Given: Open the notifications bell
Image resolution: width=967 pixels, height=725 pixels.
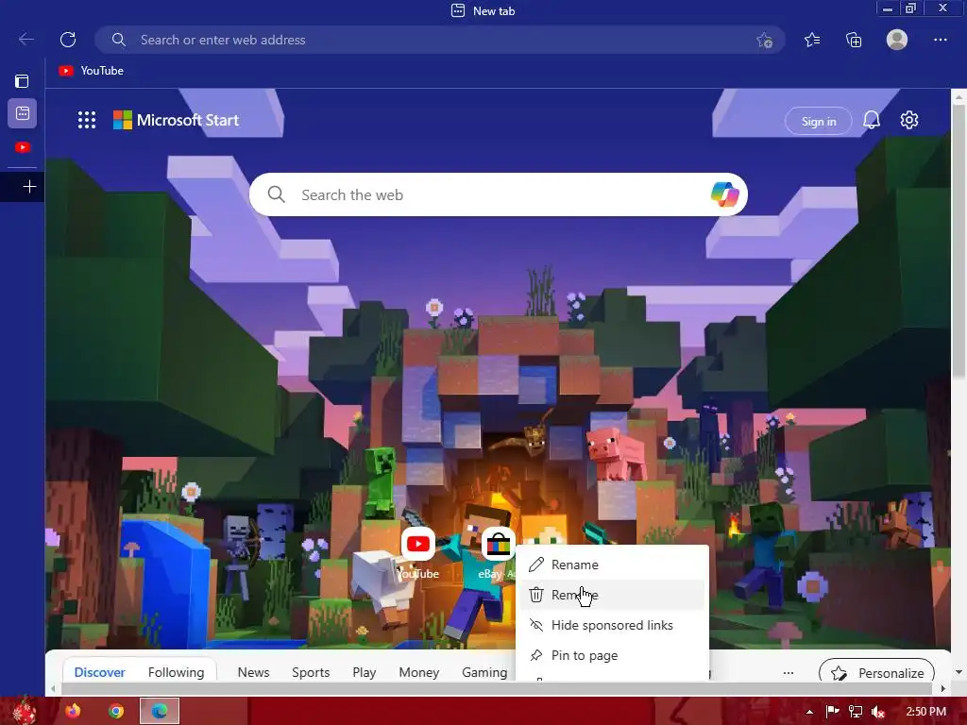Looking at the screenshot, I should pyautogui.click(x=872, y=120).
